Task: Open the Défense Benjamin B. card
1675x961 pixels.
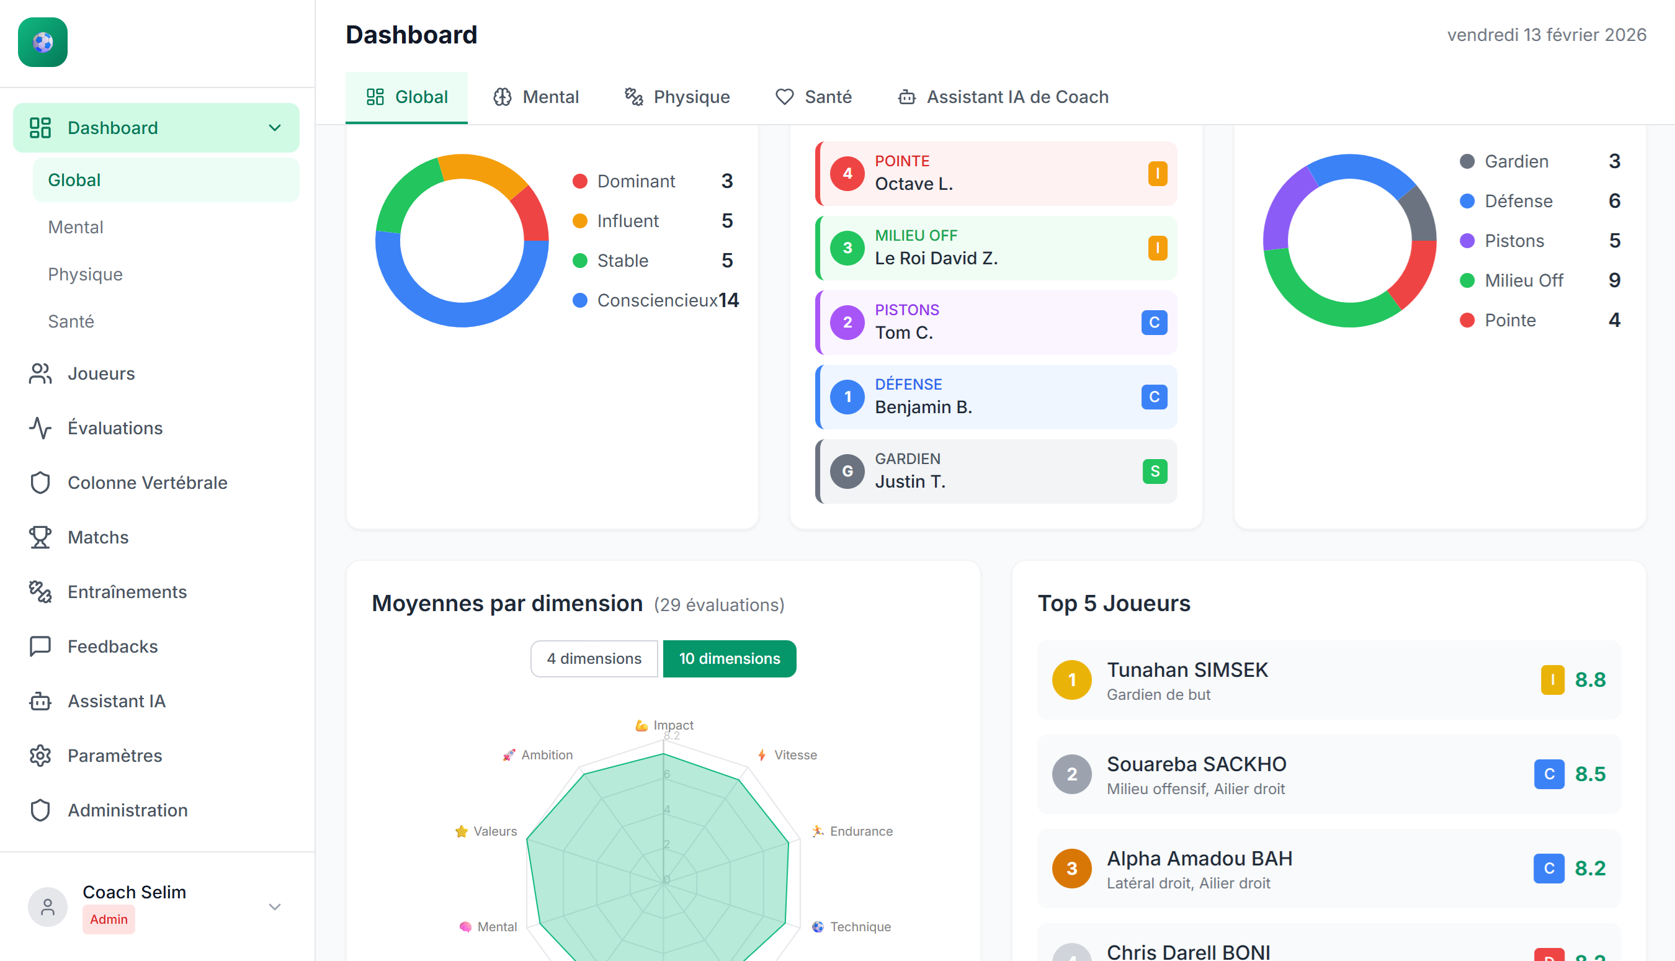Action: coord(996,397)
